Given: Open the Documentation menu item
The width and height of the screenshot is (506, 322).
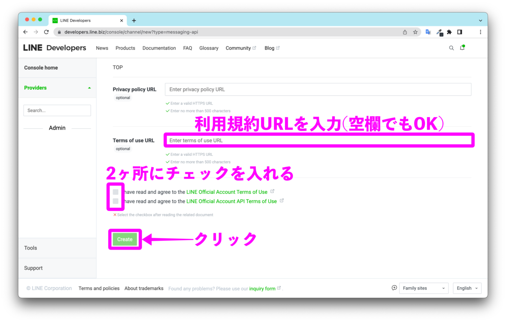Looking at the screenshot, I should [159, 48].
